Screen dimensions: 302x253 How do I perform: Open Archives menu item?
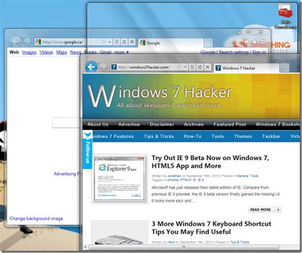pyautogui.click(x=194, y=125)
